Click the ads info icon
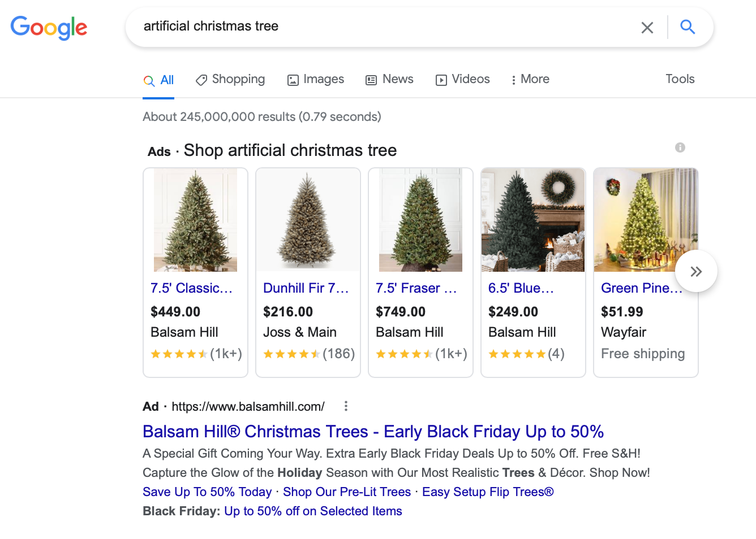 click(x=680, y=147)
